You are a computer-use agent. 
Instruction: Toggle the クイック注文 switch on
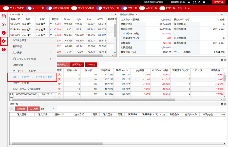point(6,8)
